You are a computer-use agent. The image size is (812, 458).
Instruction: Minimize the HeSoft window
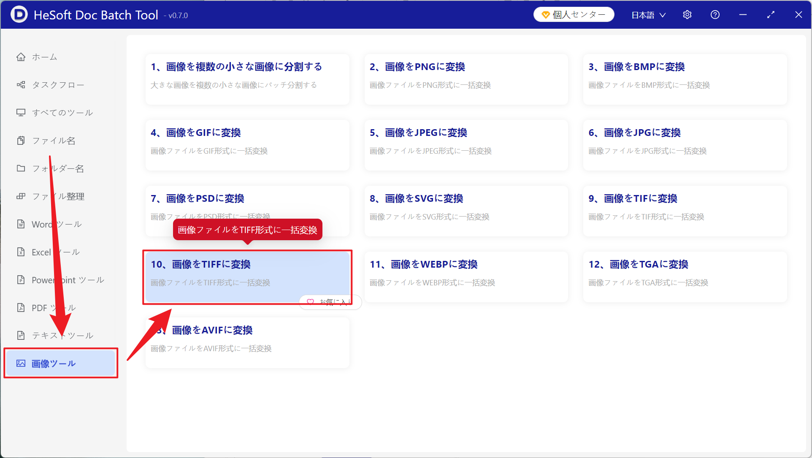click(x=743, y=15)
